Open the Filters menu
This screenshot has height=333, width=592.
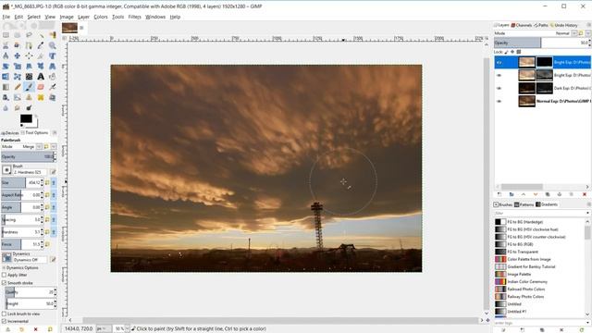click(x=134, y=17)
